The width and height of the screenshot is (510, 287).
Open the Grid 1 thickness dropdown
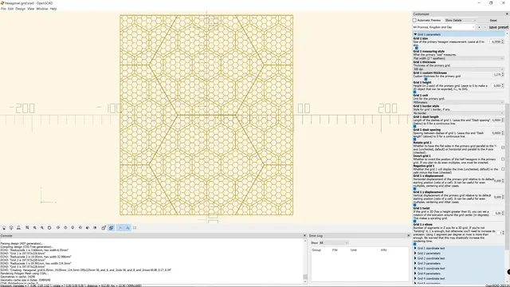[459, 69]
